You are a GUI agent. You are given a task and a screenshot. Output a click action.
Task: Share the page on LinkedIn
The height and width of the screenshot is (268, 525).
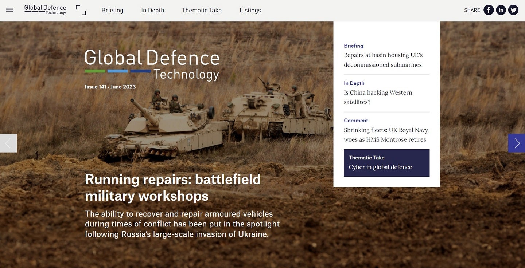point(501,10)
